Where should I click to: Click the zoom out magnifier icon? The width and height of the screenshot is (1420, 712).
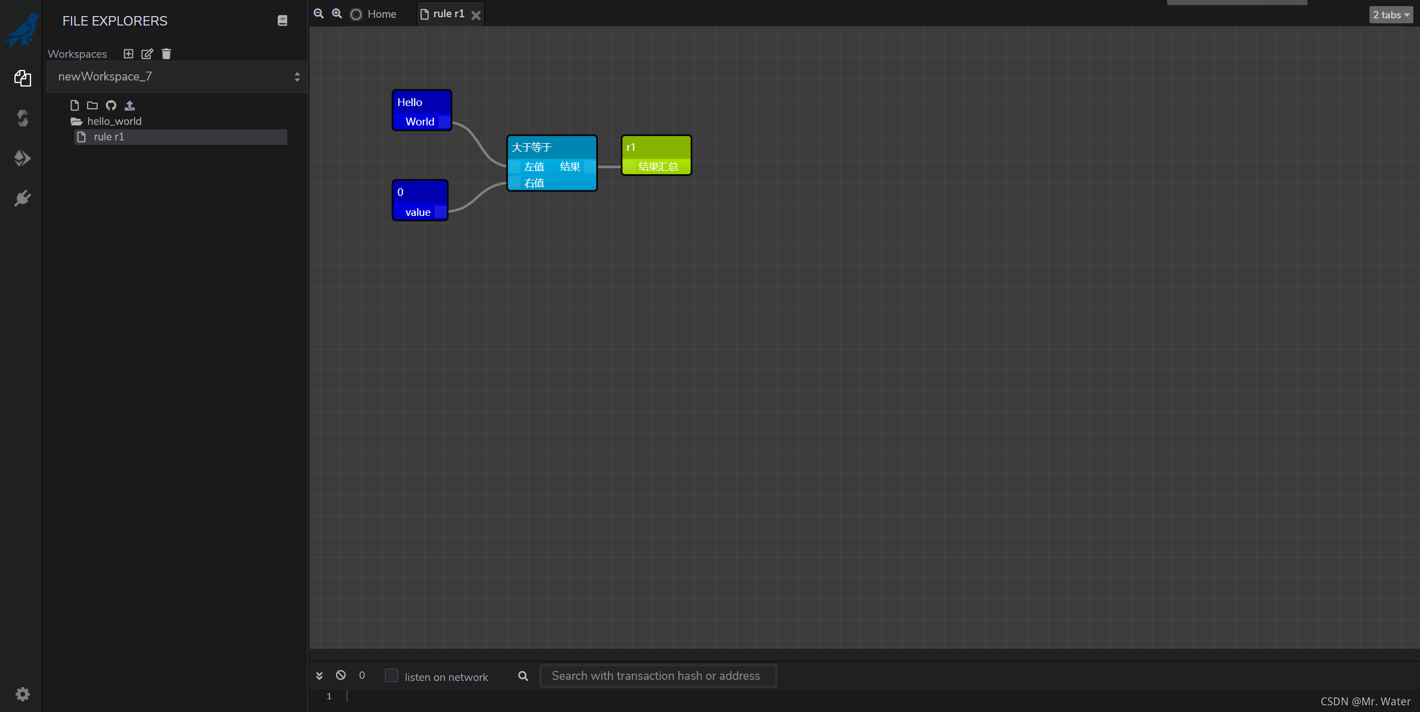coord(318,14)
